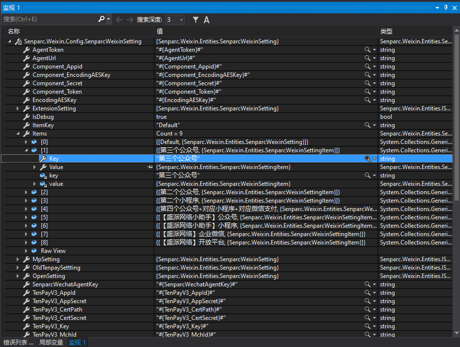Viewport: 460px width, 347px height.
Task: Click inside the 搜索(Ctrl+E) search field
Action: pyautogui.click(x=49, y=18)
